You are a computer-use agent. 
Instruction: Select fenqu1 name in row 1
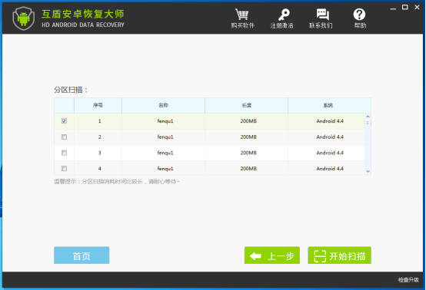(x=165, y=121)
